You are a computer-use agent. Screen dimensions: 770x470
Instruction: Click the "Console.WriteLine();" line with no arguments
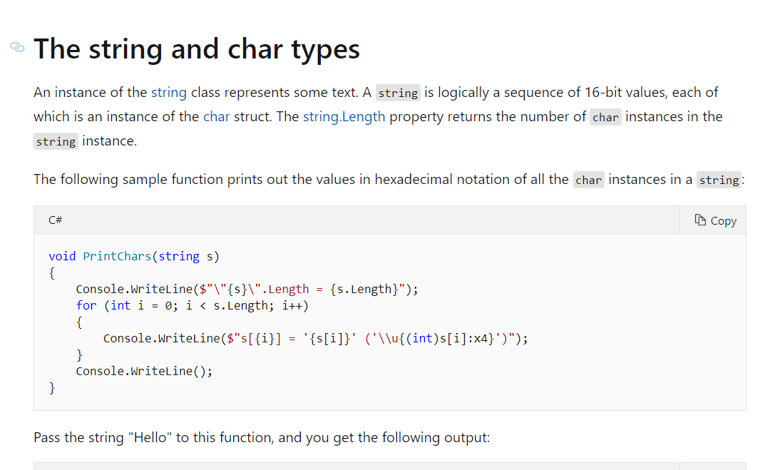[x=144, y=372]
